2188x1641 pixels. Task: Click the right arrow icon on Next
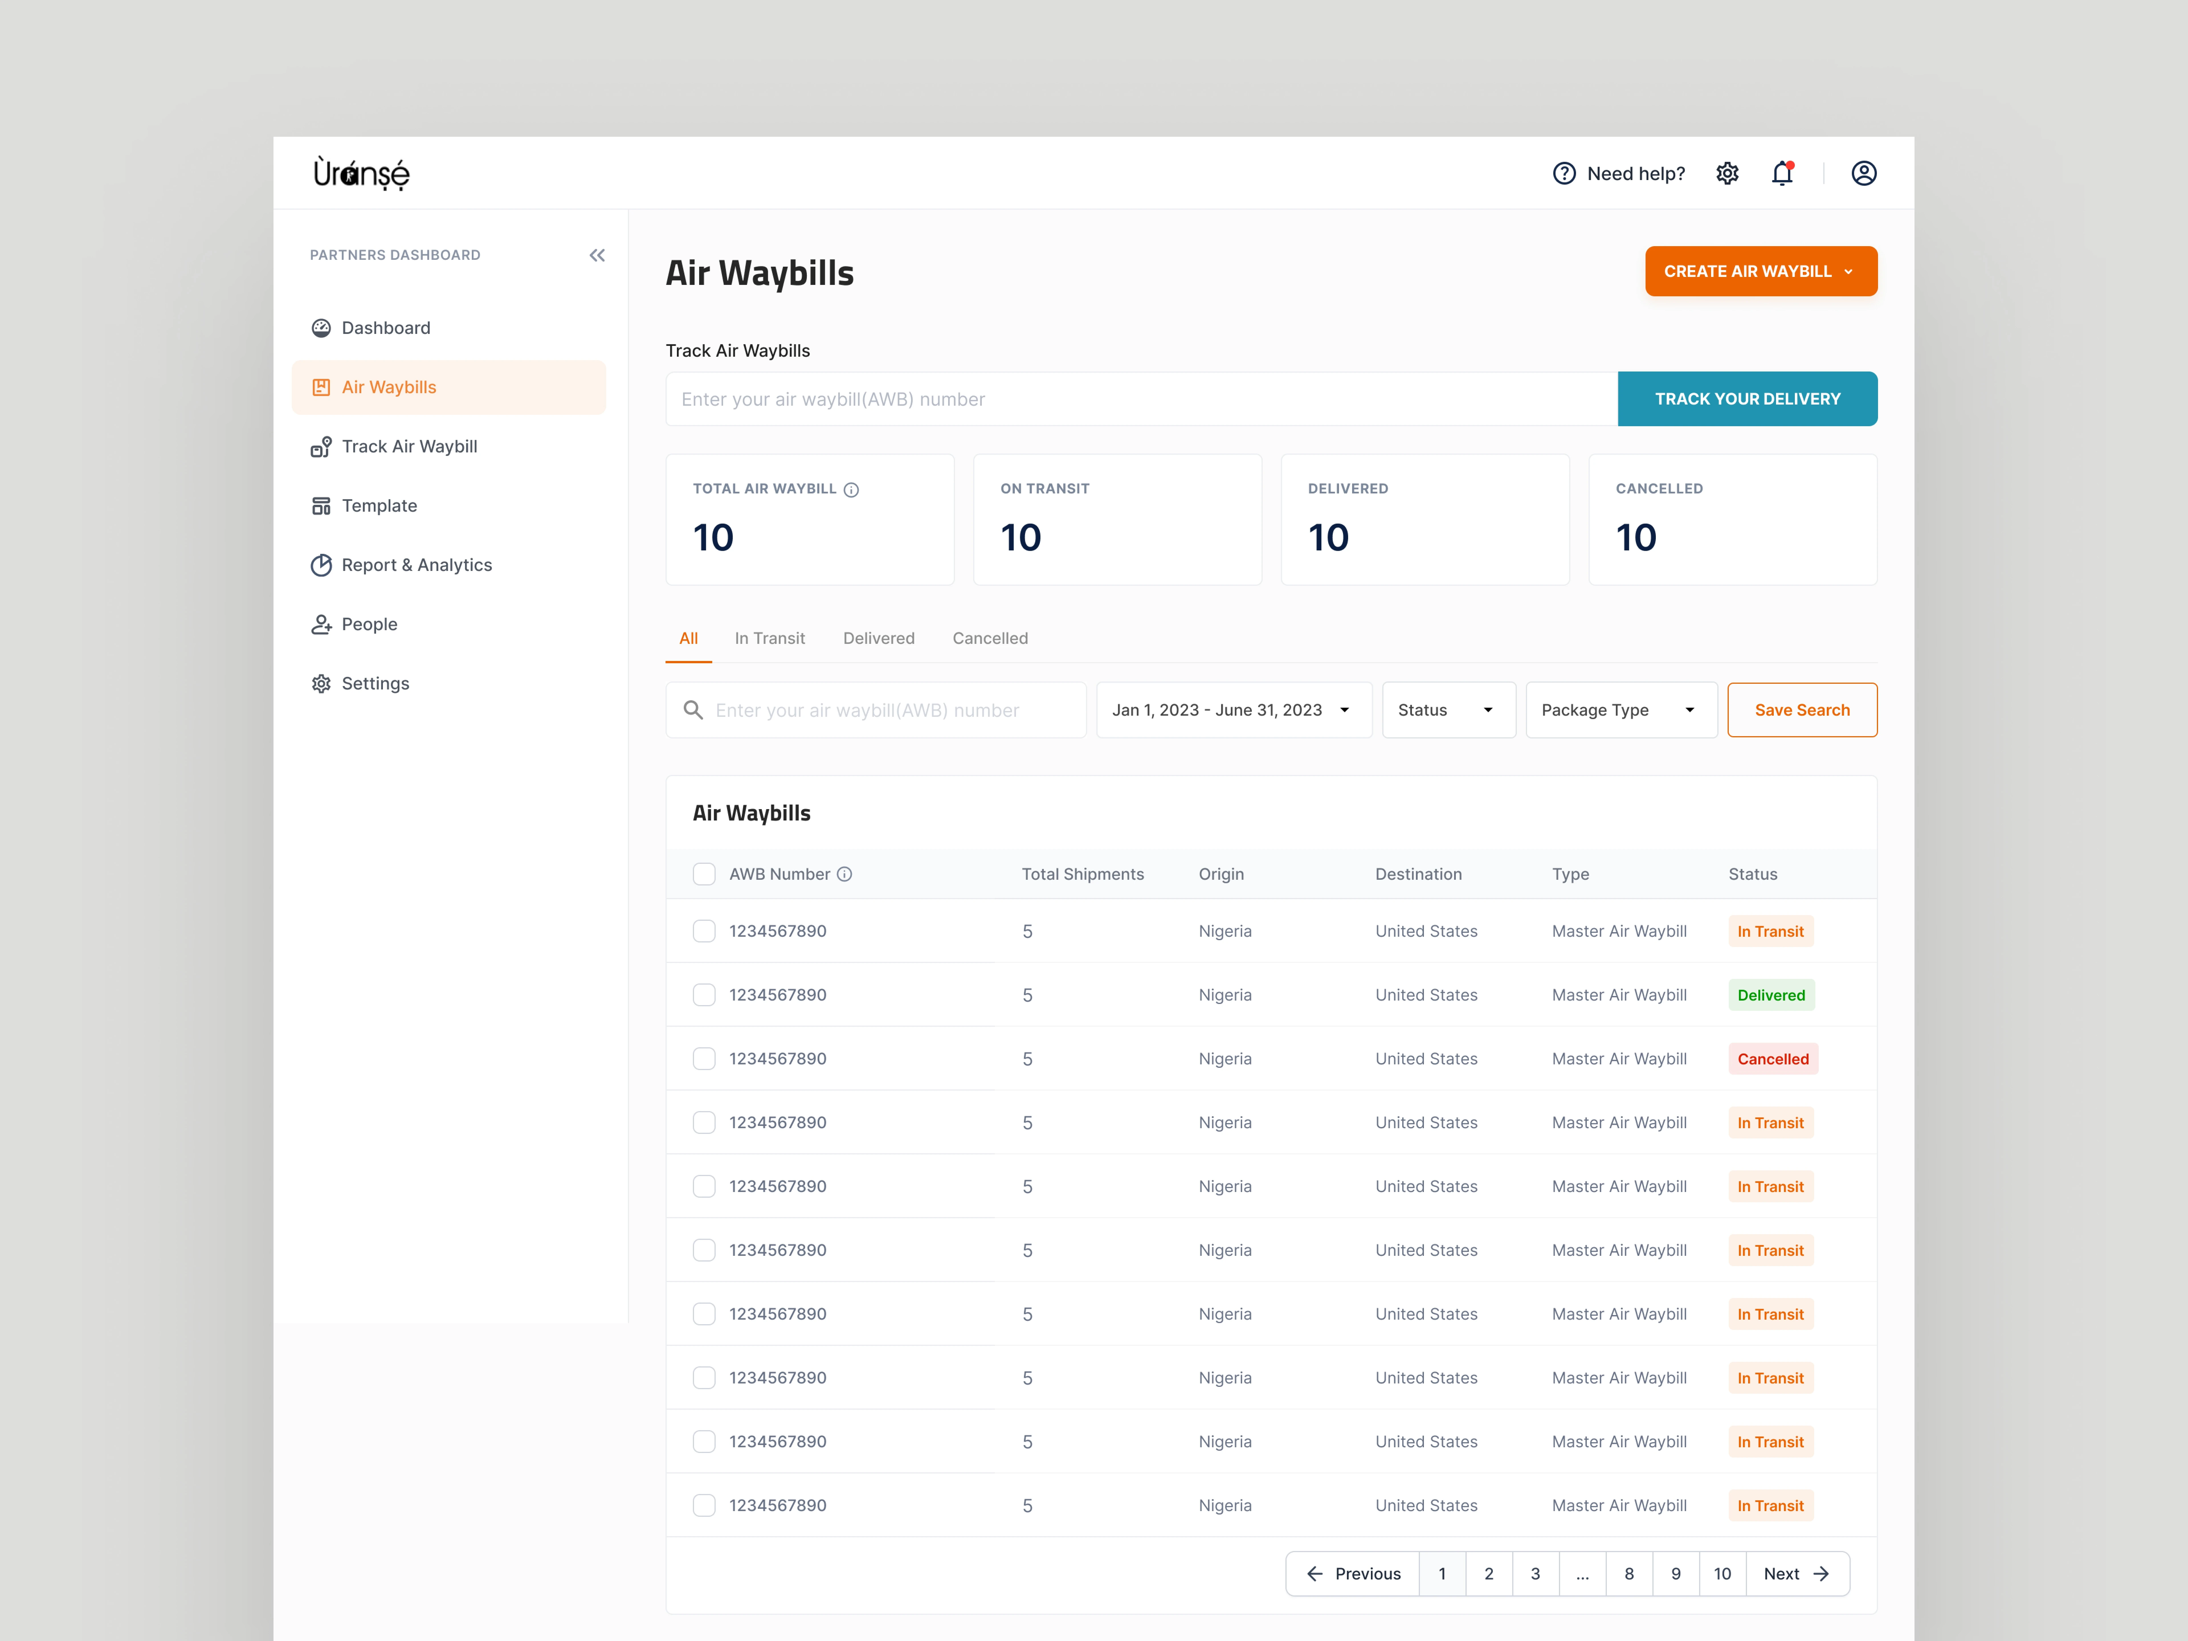pyautogui.click(x=1821, y=1574)
